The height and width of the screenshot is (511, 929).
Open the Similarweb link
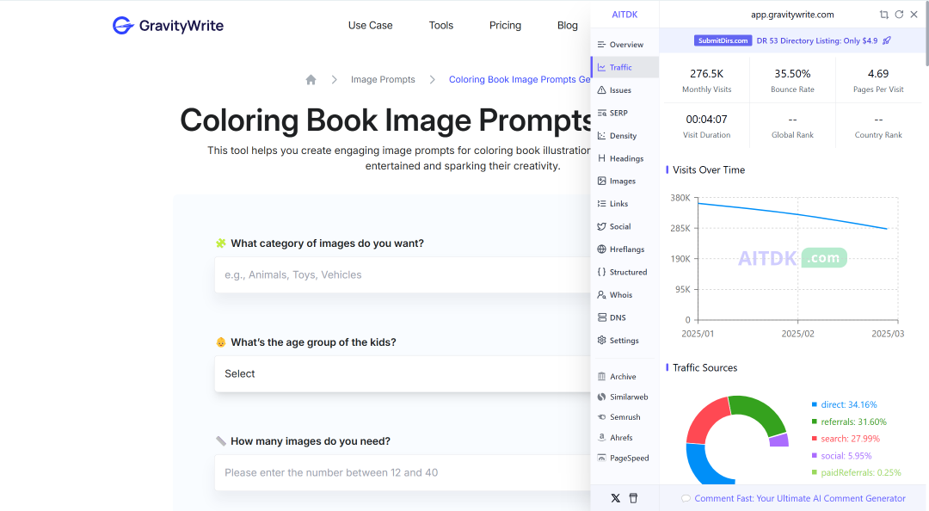coord(624,397)
